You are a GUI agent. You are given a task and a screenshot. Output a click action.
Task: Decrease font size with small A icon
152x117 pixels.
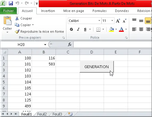124,21
